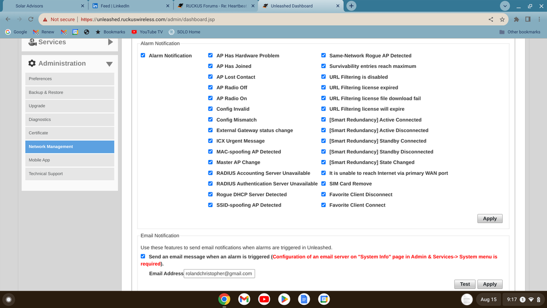Open the YouTube TV bookmark

click(147, 32)
